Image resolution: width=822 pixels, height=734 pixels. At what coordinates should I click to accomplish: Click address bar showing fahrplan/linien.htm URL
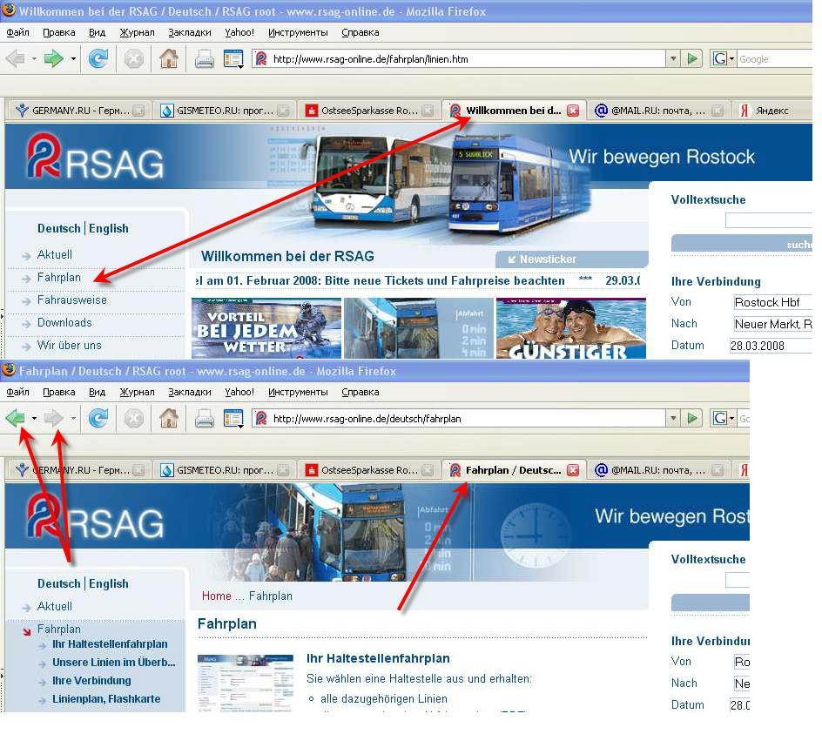coord(467,59)
